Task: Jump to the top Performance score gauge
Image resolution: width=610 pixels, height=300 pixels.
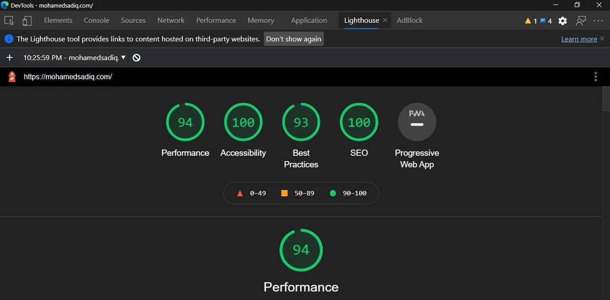Action: click(x=185, y=122)
